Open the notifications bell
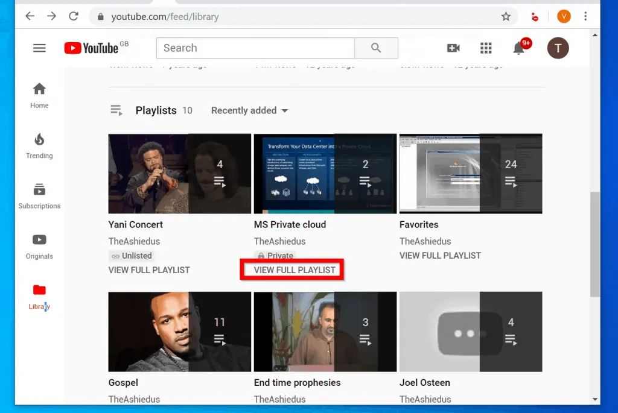 pyautogui.click(x=519, y=48)
